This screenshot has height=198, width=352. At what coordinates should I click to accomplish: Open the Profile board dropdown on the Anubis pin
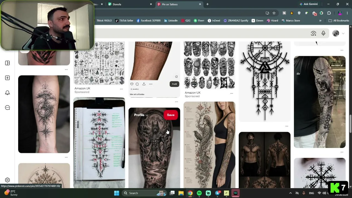tap(141, 115)
